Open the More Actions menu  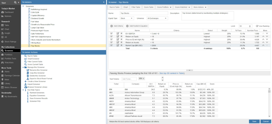pyautogui.click(x=200, y=7)
